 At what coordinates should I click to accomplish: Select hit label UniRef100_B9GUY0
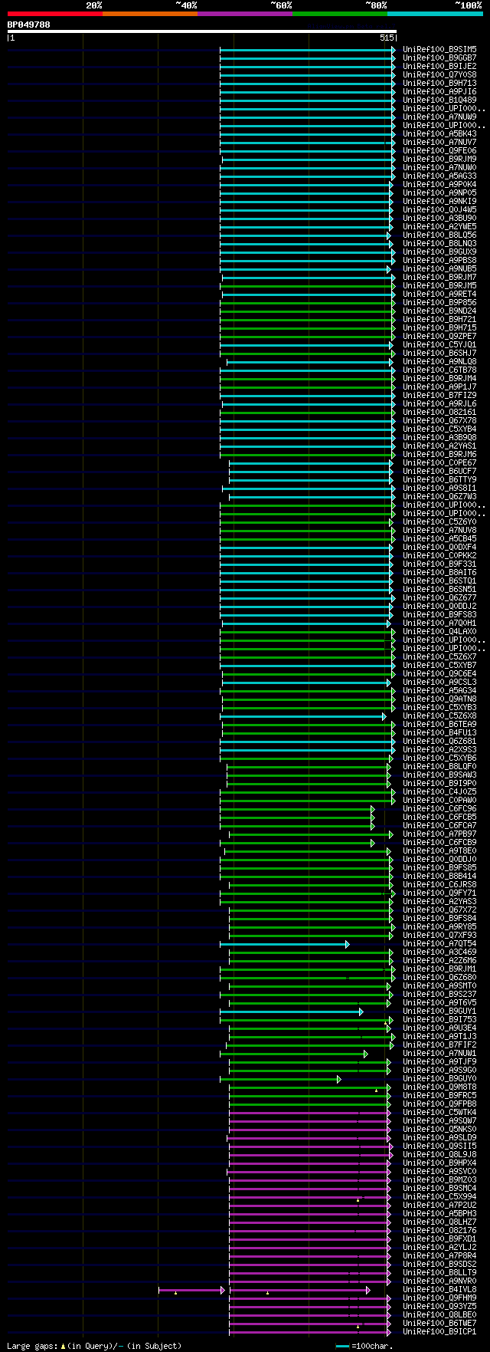click(x=439, y=1078)
